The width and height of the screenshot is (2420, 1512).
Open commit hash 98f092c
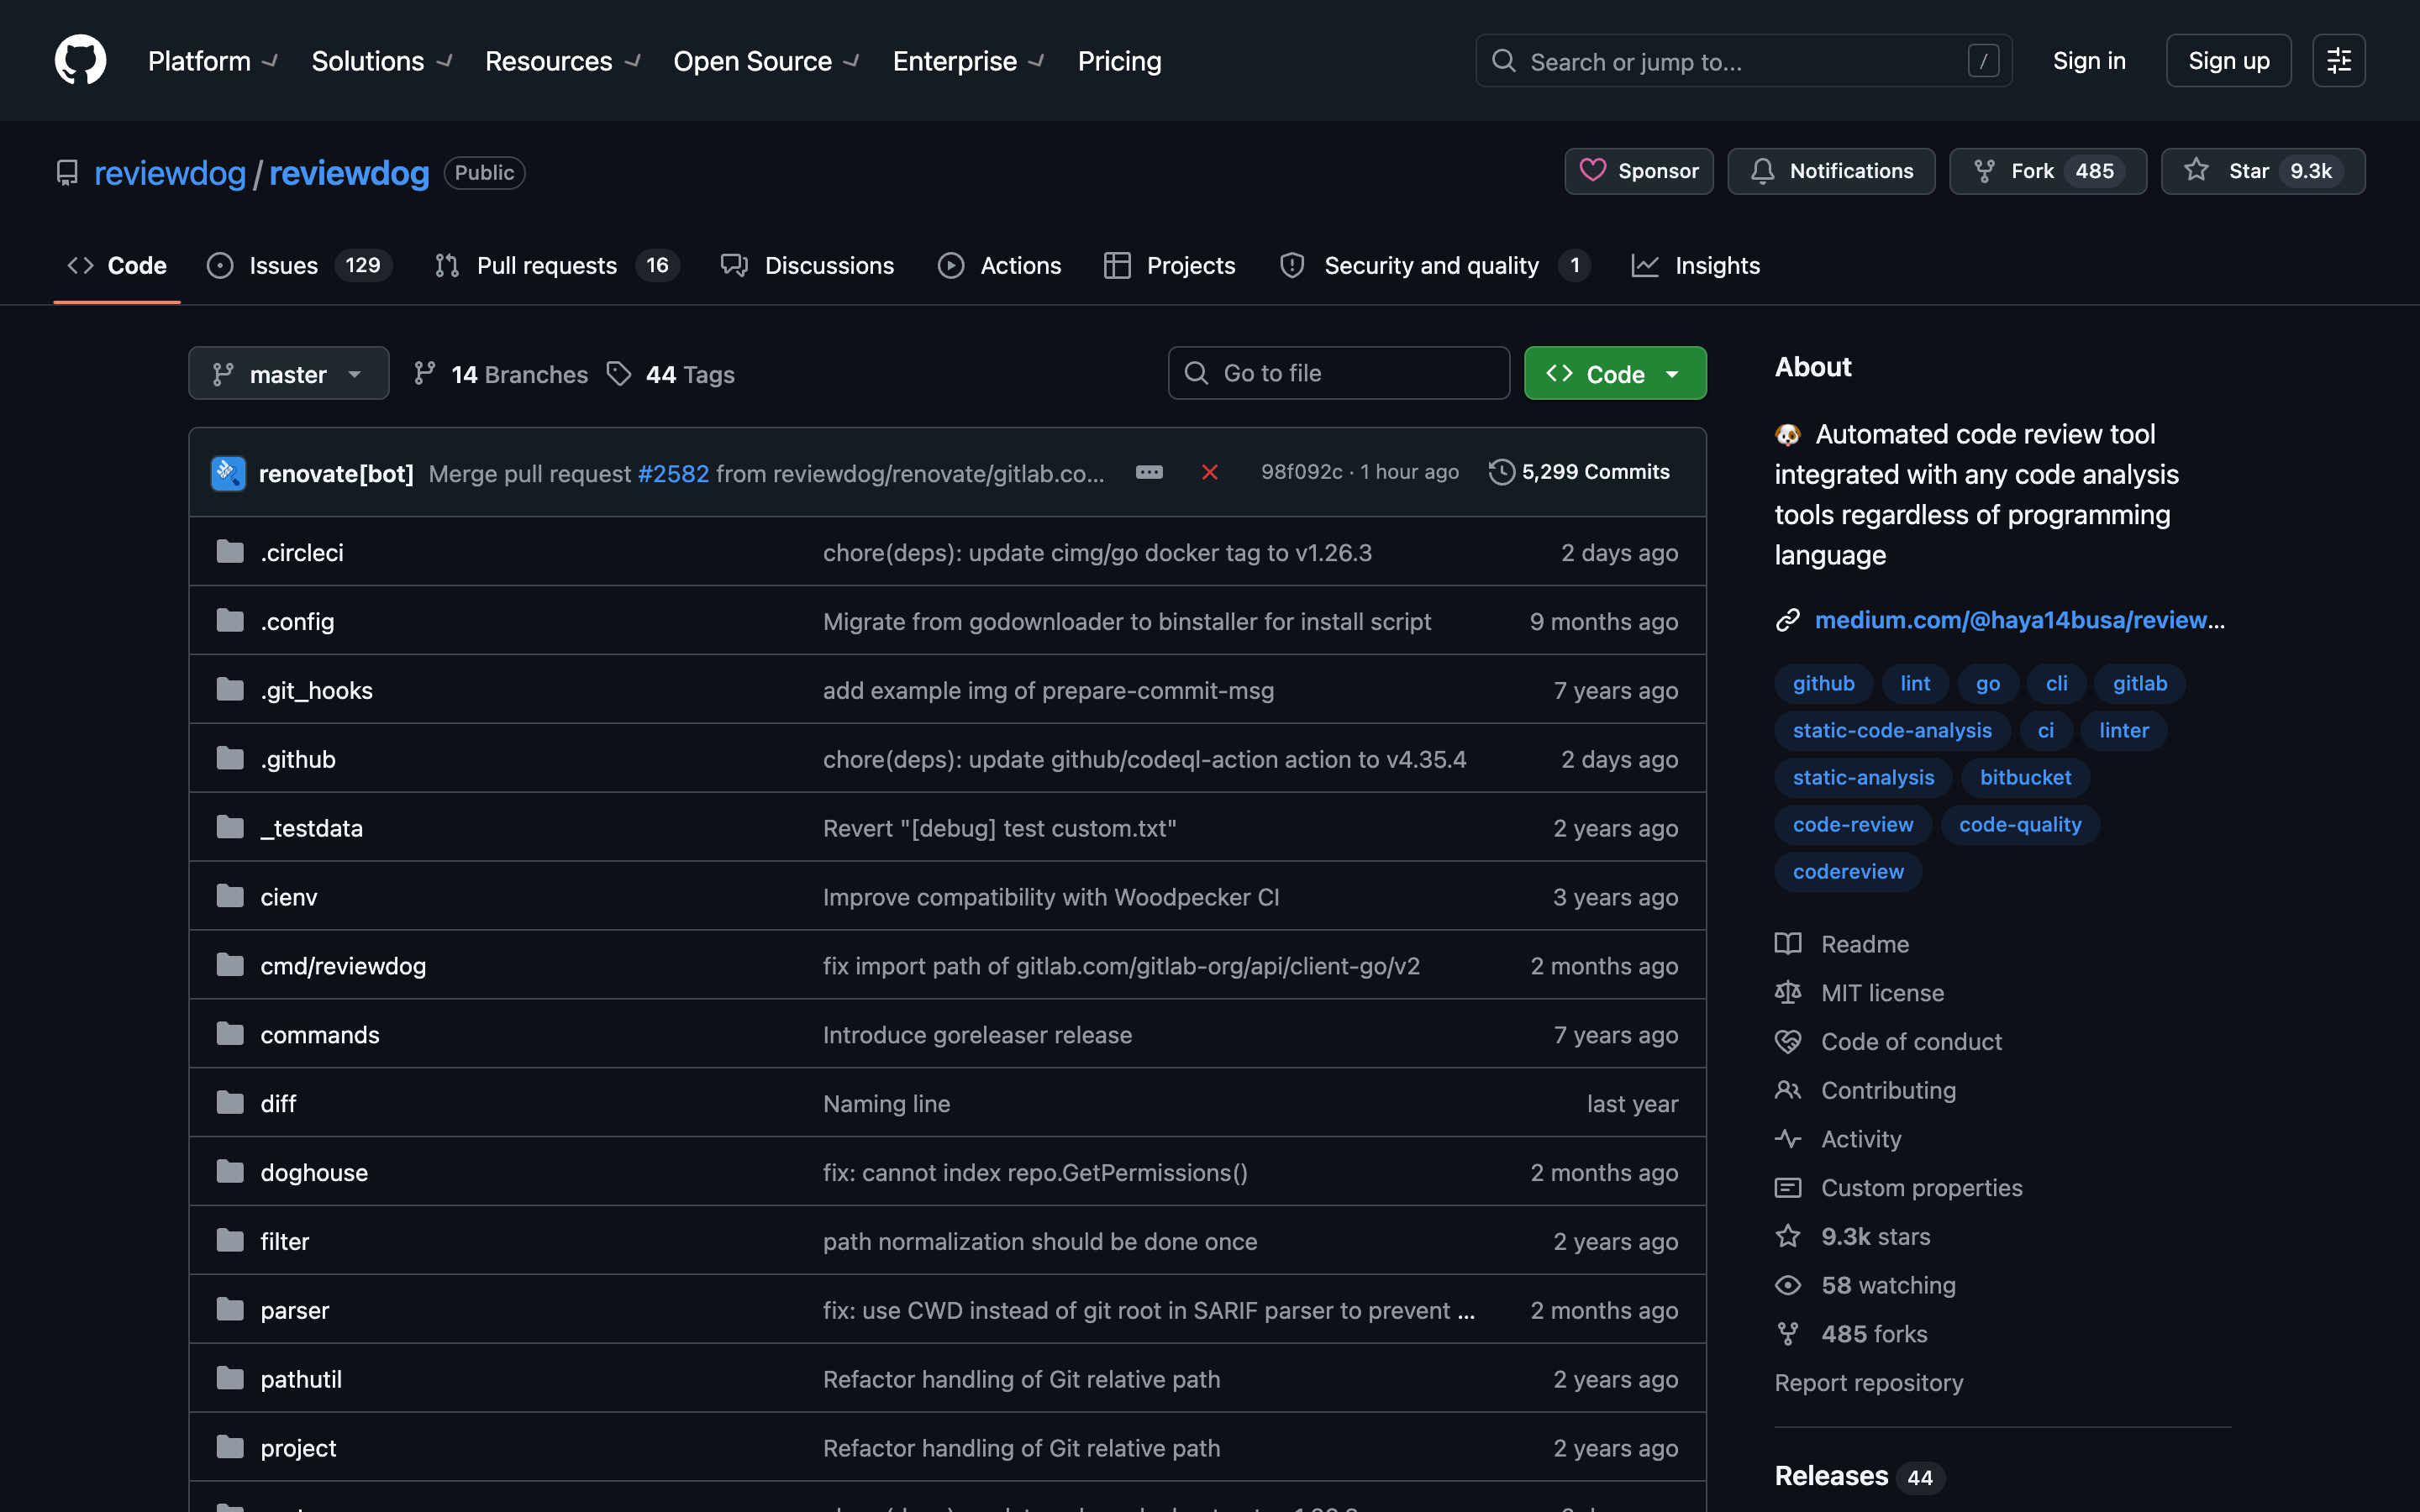[1301, 472]
